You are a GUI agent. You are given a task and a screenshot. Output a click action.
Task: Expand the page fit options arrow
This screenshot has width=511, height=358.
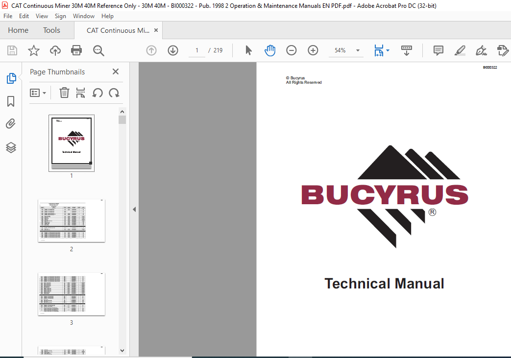pos(388,50)
